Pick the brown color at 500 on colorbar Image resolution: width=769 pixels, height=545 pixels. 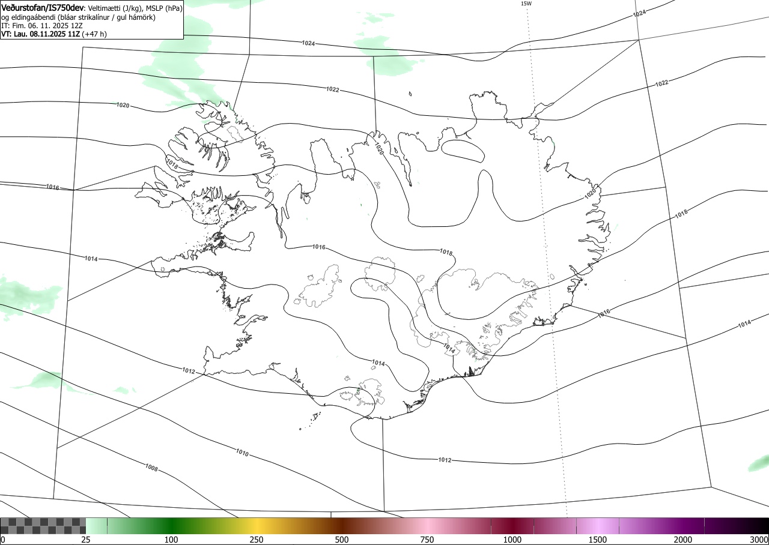[342, 526]
